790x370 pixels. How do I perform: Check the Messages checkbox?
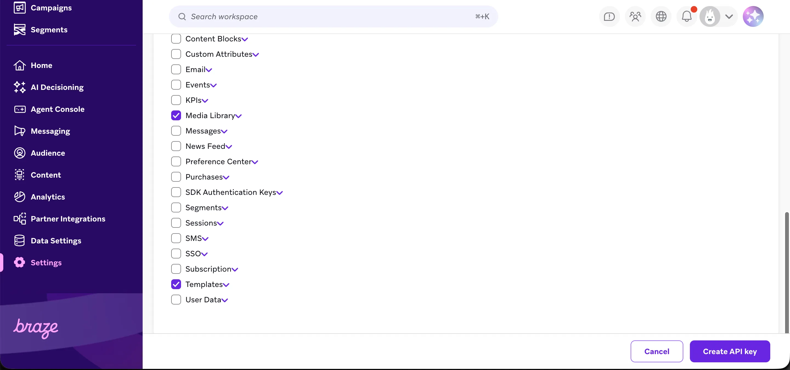(176, 131)
